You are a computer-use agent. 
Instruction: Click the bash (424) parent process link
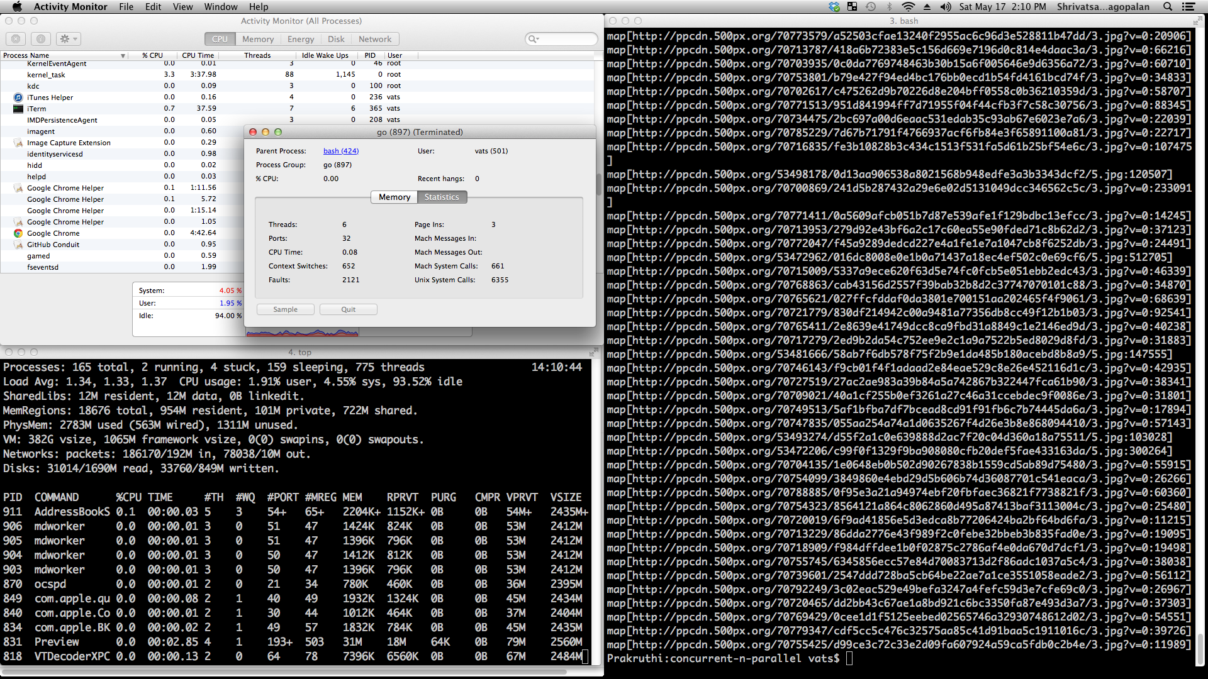[341, 151]
